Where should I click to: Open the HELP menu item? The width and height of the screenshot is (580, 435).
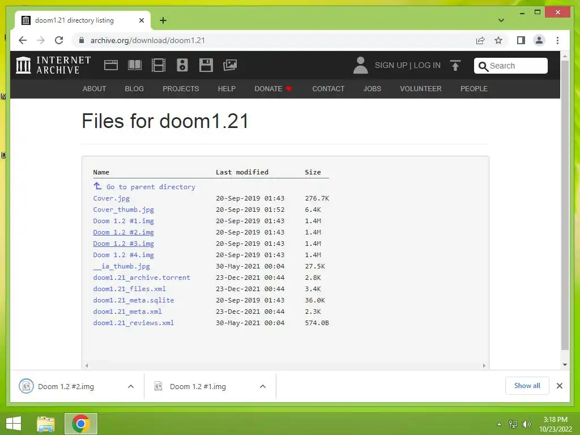[227, 89]
